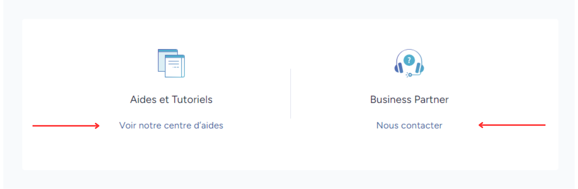
Task: Click the arrowhead of the right red arrow
Action: click(481, 125)
